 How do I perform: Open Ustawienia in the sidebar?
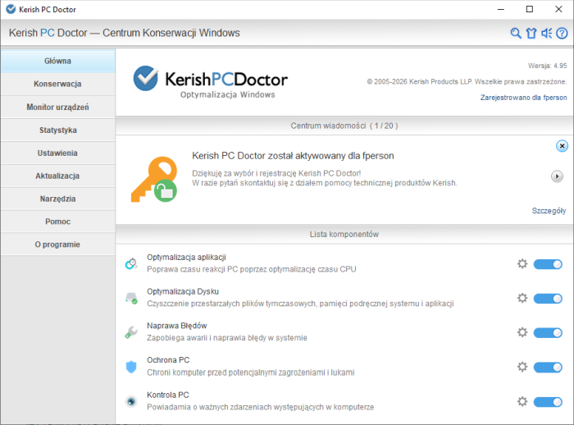58,153
